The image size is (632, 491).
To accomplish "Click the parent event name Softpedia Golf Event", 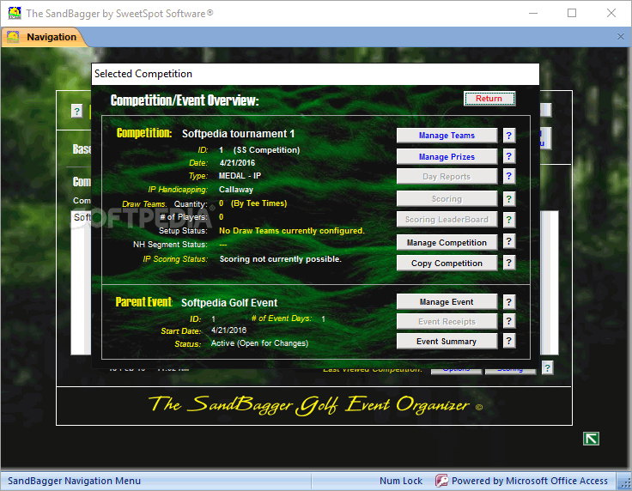I will click(229, 303).
